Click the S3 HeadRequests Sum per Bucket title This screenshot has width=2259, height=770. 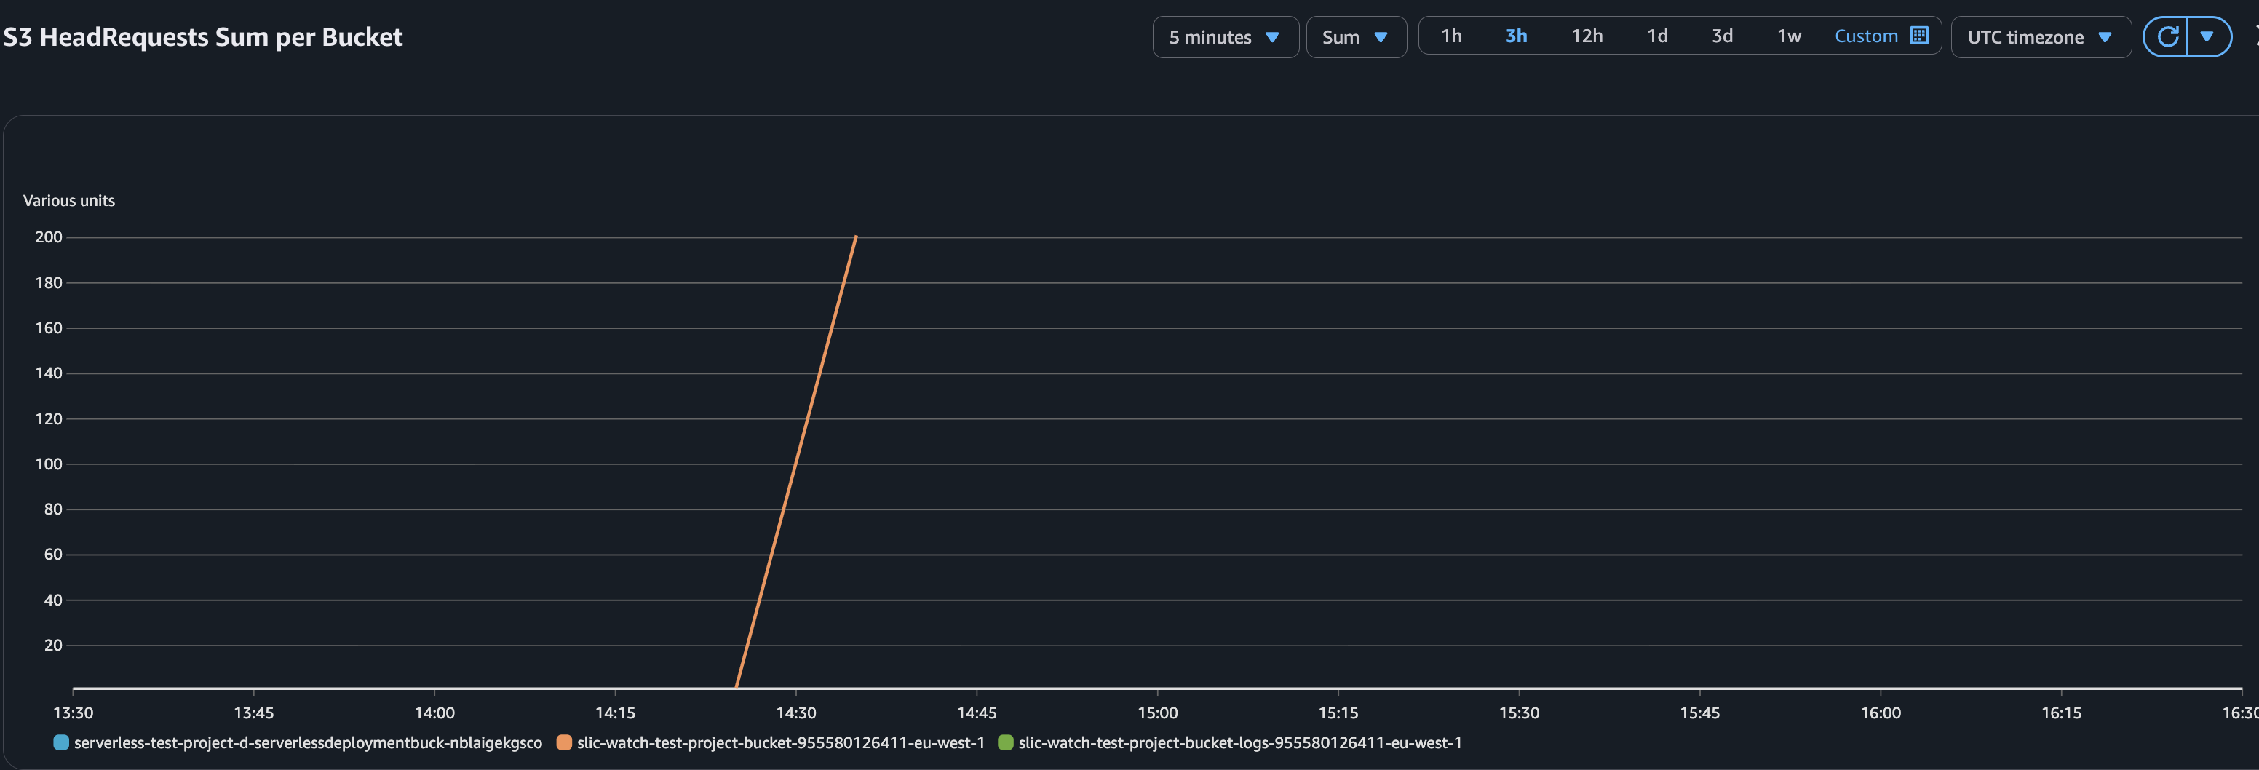202,37
